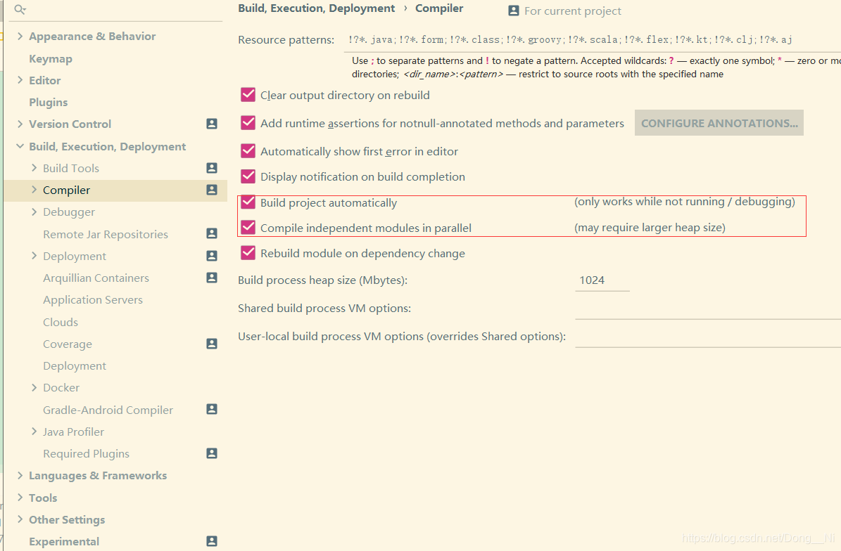Click project-level icon beside Gradle-Android Compiler
Screen dimensions: 841x551
point(212,409)
